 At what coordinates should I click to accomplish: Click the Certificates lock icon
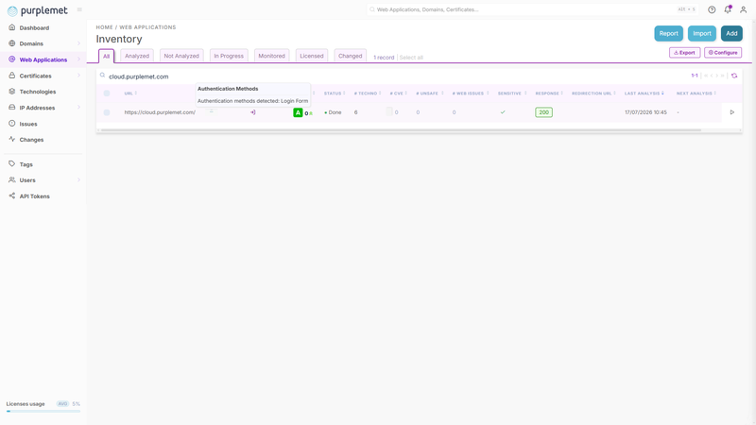click(x=12, y=76)
